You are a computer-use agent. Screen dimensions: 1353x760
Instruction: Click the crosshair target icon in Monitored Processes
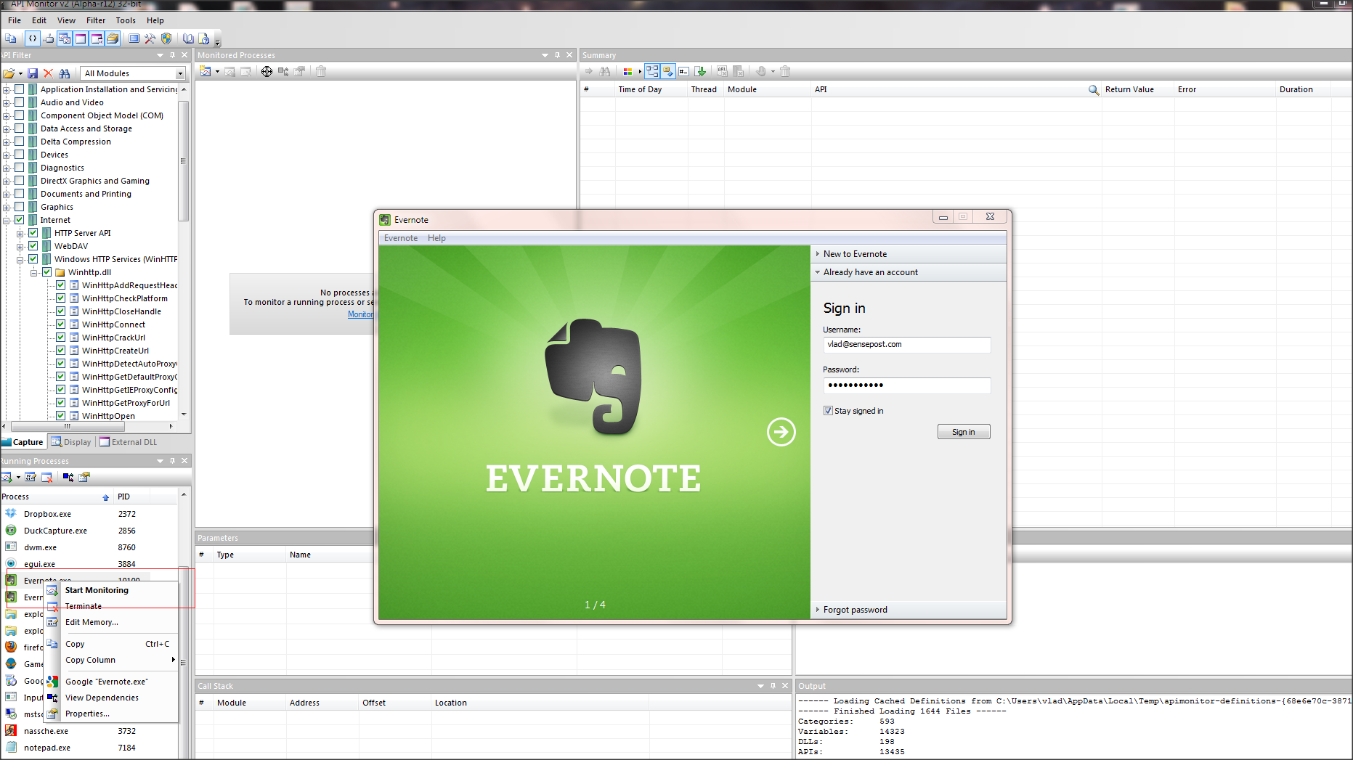[x=267, y=71]
